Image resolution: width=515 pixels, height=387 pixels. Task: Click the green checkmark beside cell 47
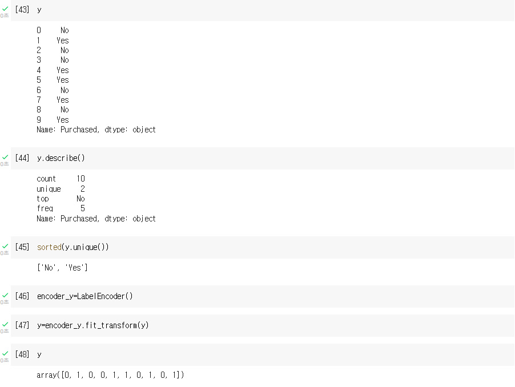click(x=5, y=325)
